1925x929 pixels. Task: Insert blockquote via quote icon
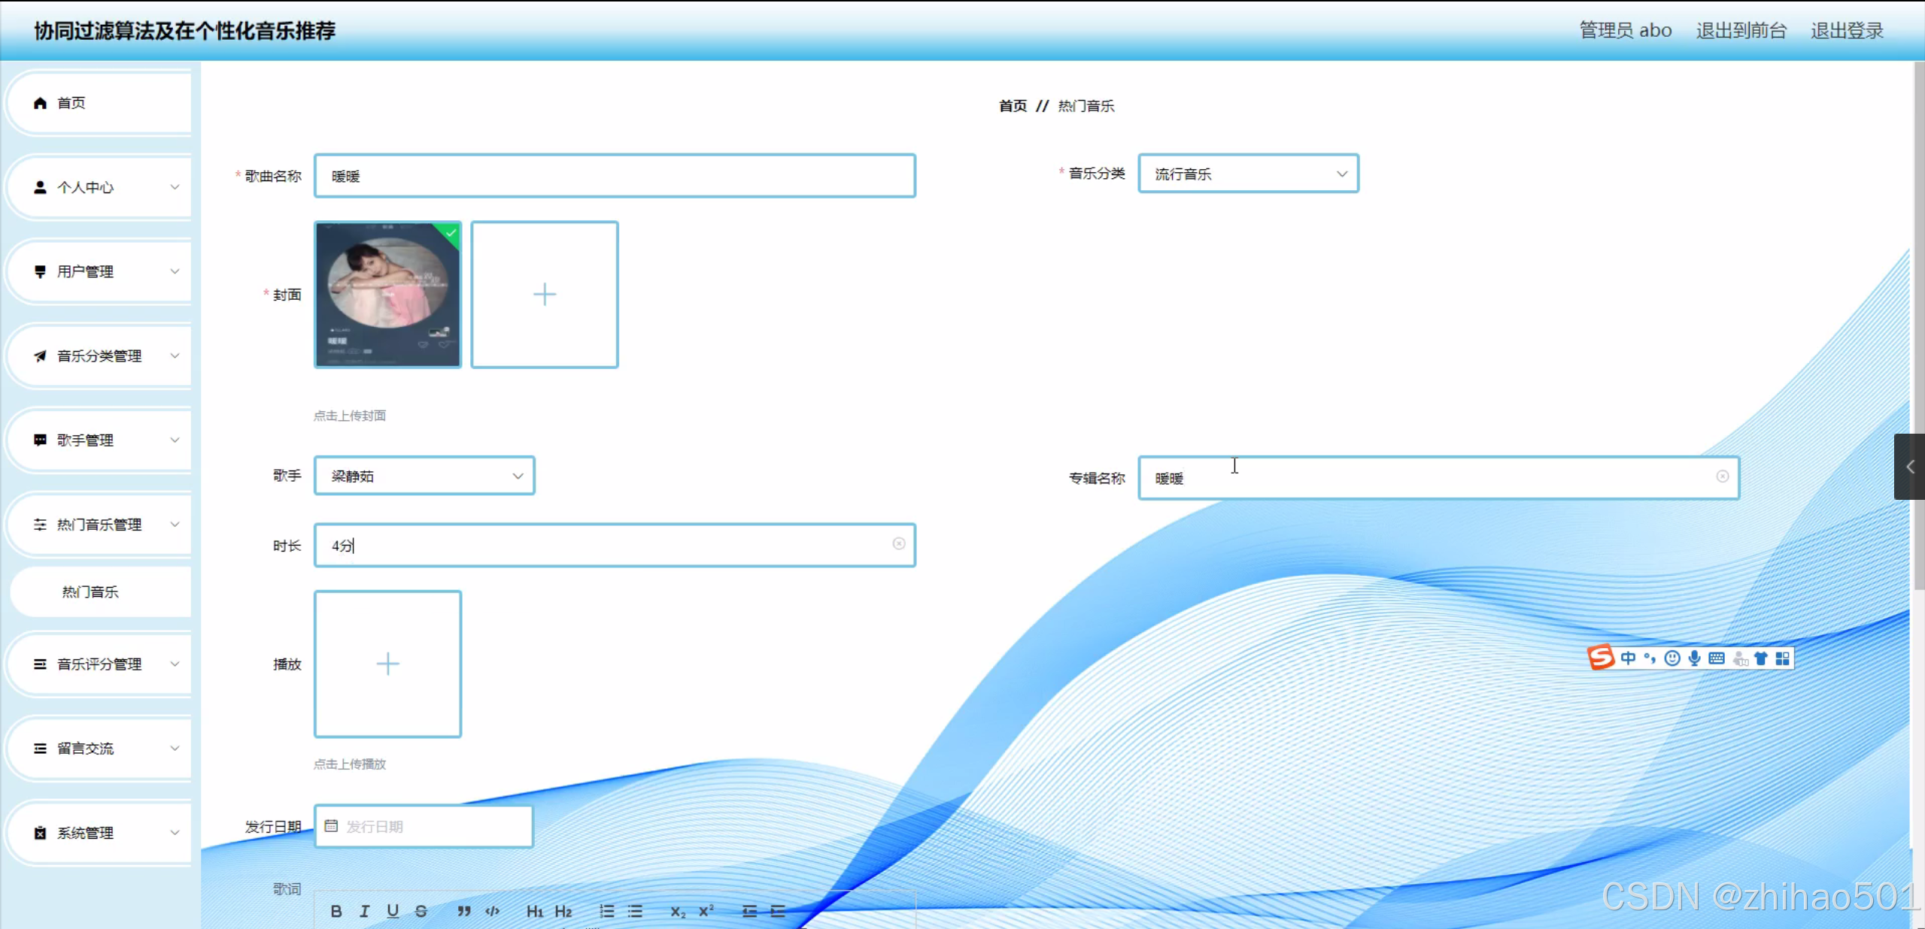coord(463,911)
